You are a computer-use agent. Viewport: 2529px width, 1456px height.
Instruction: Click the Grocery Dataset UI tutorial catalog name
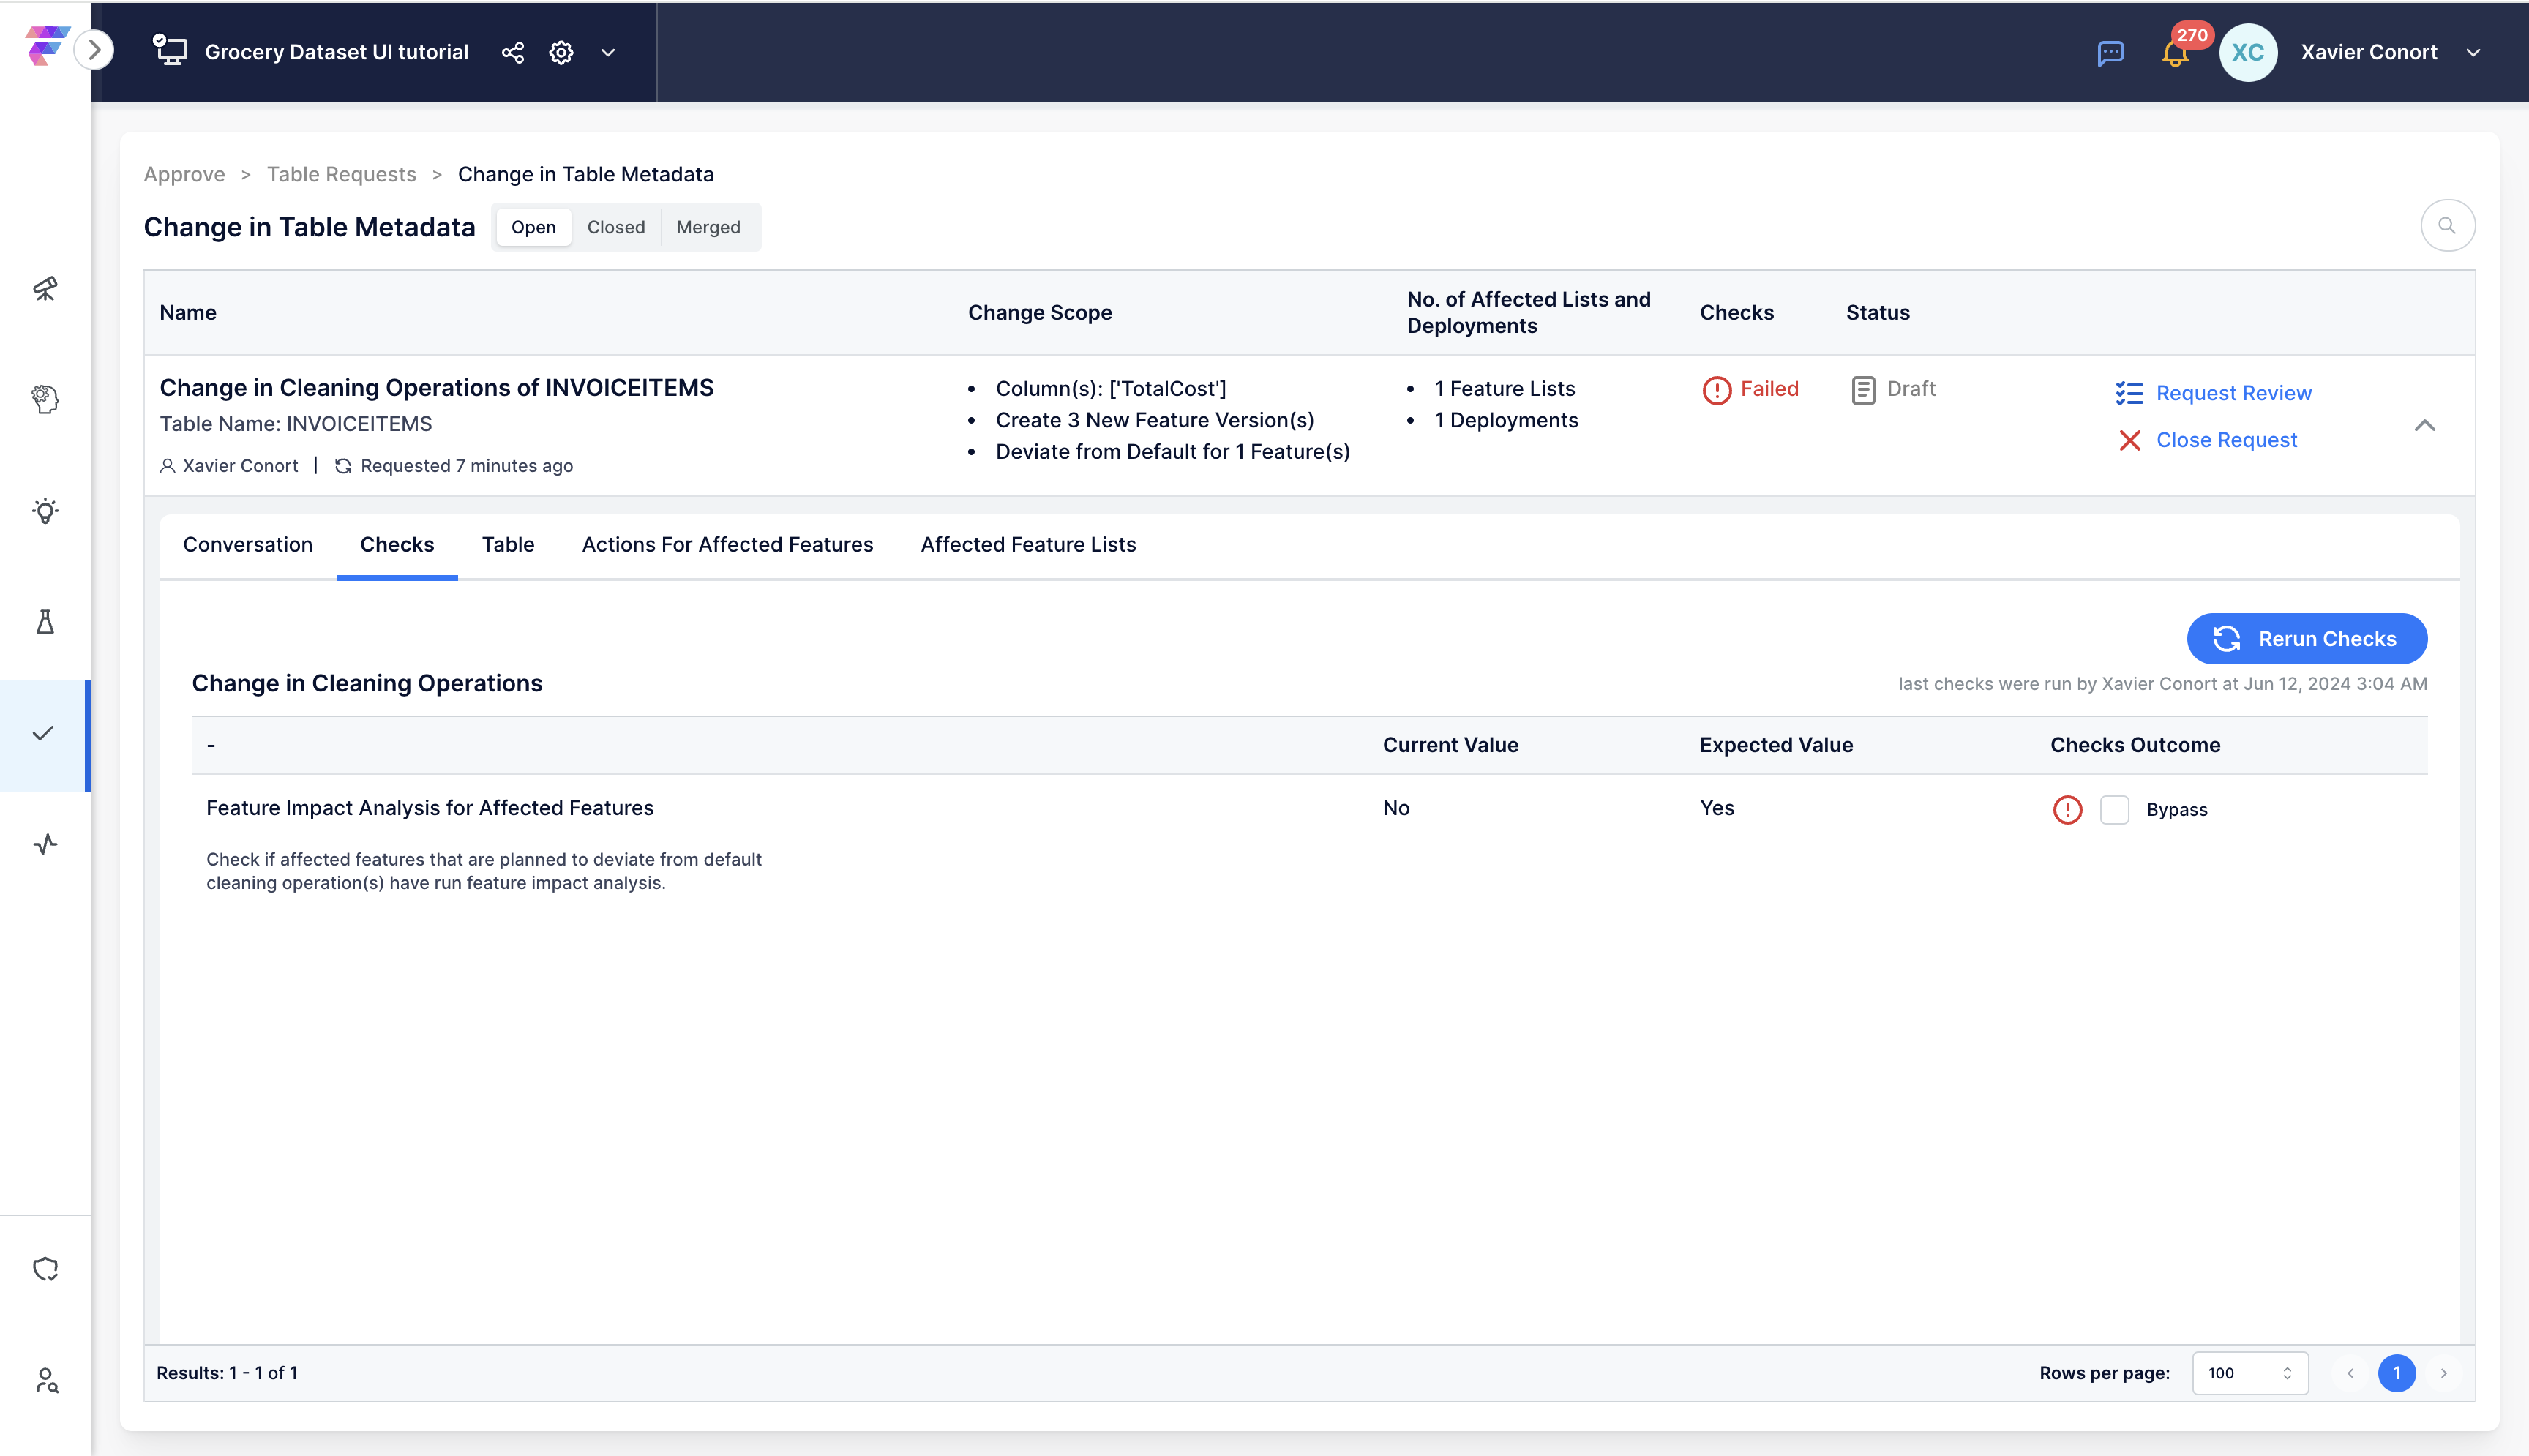[336, 52]
